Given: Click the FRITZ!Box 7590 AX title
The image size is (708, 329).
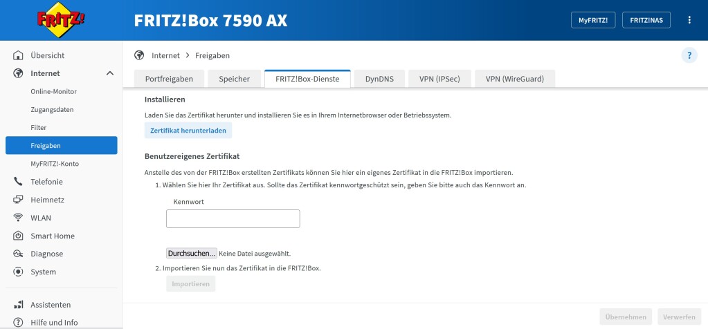Looking at the screenshot, I should [210, 21].
